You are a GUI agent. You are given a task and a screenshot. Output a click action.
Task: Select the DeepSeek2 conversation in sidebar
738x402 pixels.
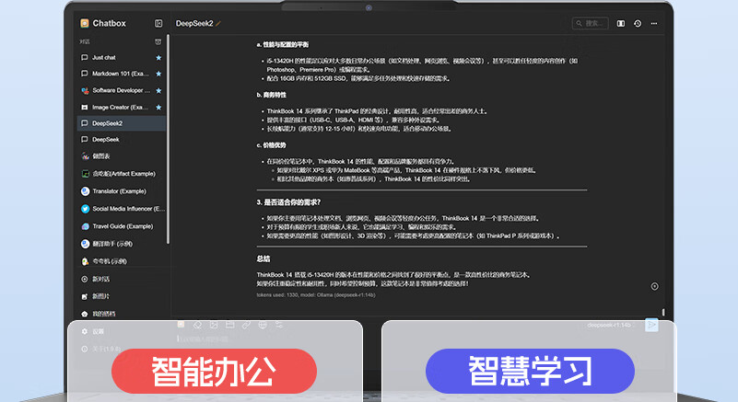tap(122, 123)
